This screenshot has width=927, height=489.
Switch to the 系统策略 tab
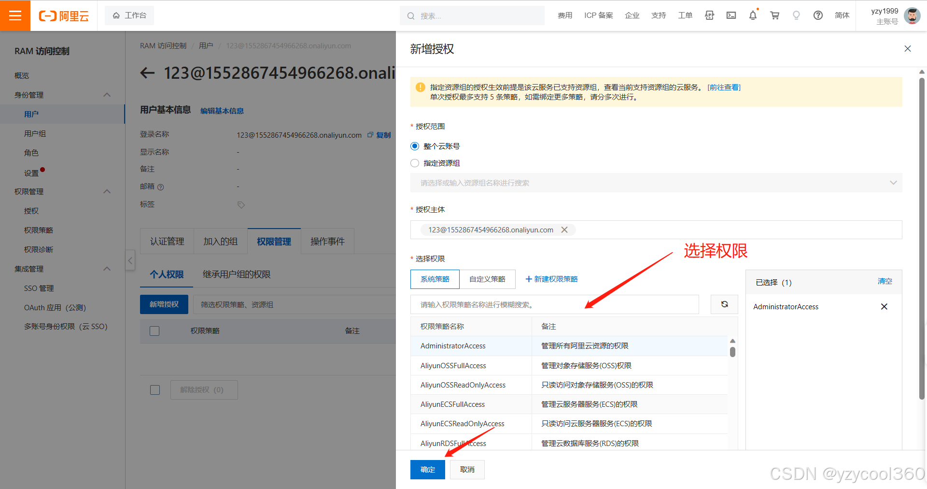coord(435,279)
